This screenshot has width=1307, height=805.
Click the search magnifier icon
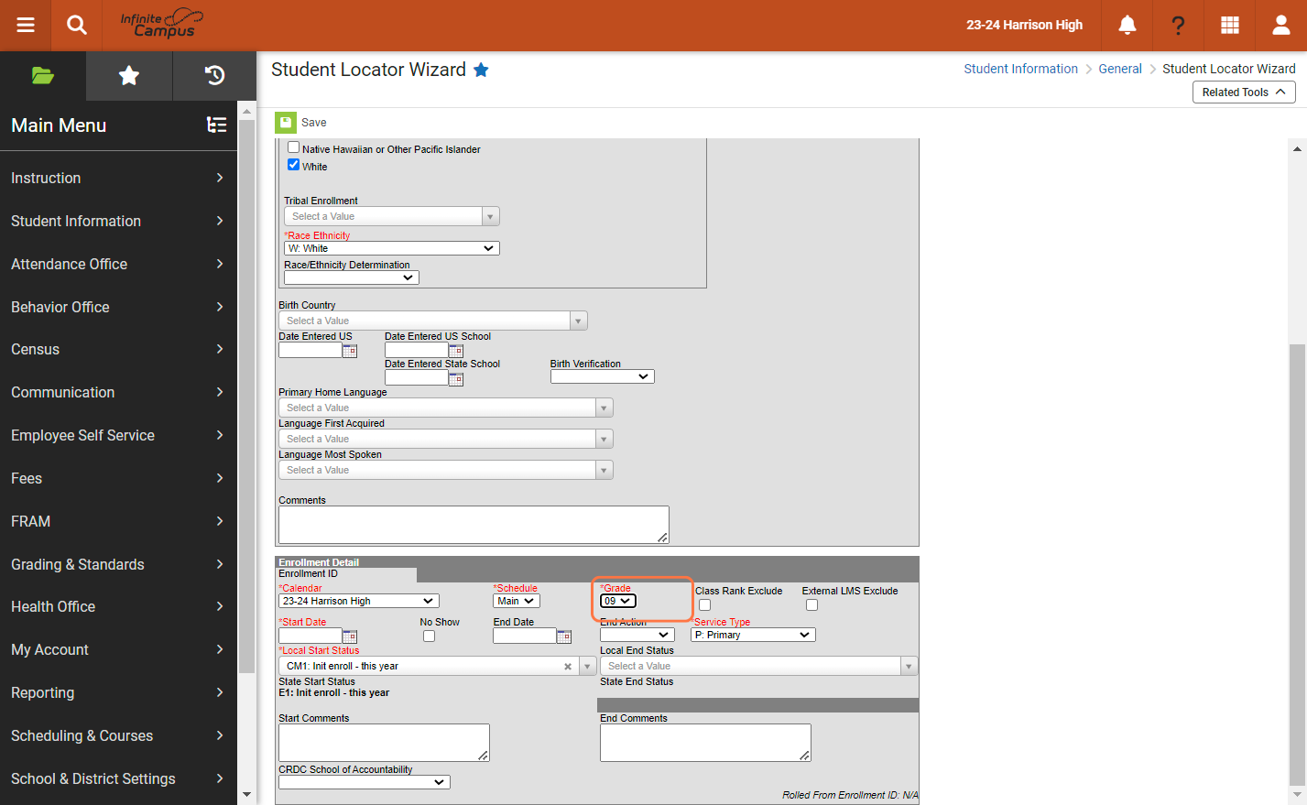point(77,25)
